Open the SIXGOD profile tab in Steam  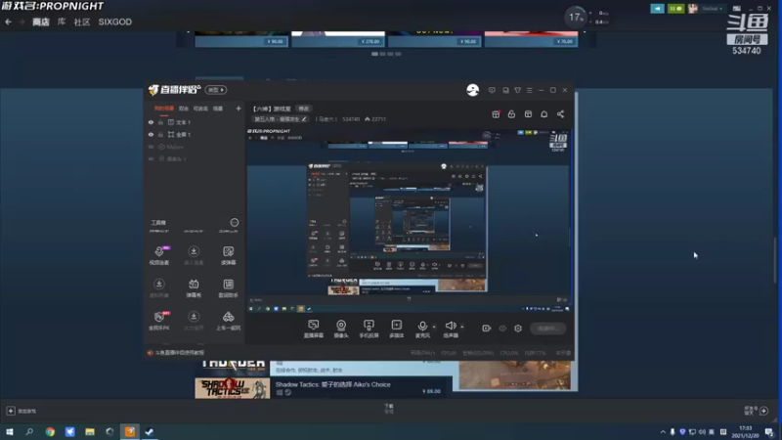pyautogui.click(x=115, y=22)
